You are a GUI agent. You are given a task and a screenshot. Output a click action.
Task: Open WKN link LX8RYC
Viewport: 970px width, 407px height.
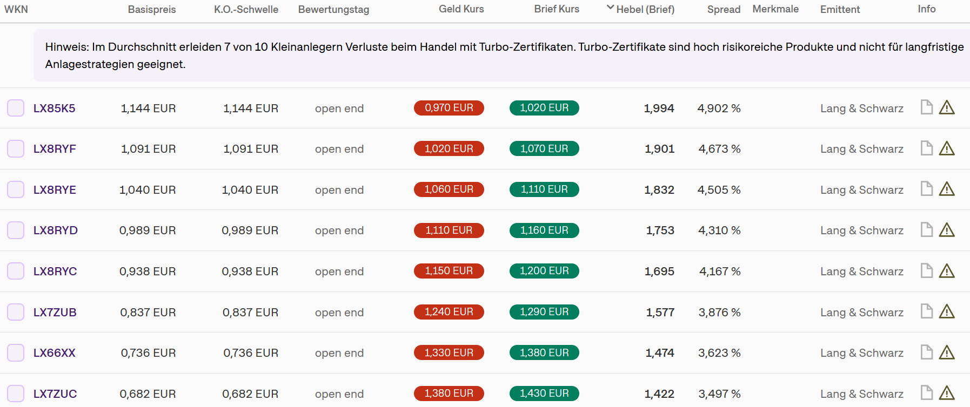[55, 272]
